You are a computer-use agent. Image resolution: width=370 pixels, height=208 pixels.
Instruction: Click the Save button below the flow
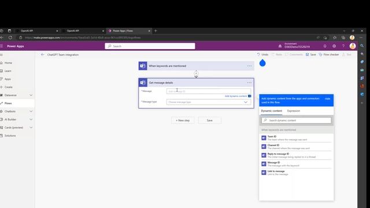[209, 121]
